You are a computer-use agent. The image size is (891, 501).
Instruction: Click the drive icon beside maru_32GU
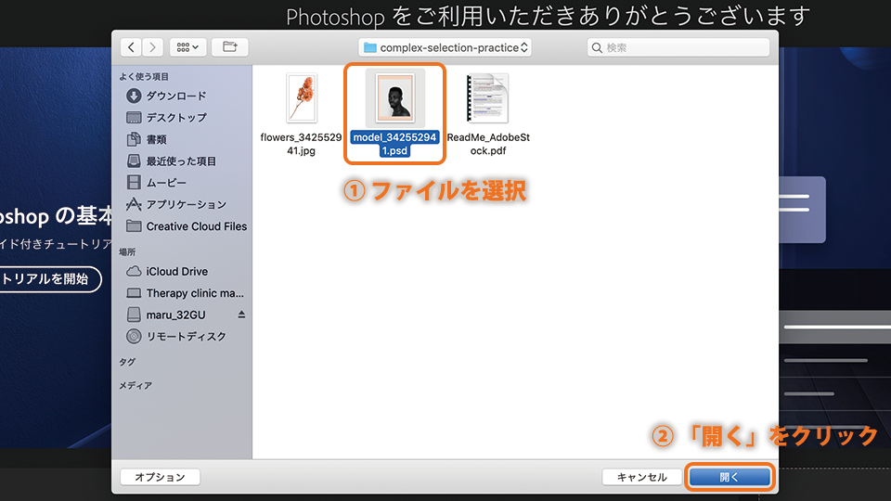134,315
